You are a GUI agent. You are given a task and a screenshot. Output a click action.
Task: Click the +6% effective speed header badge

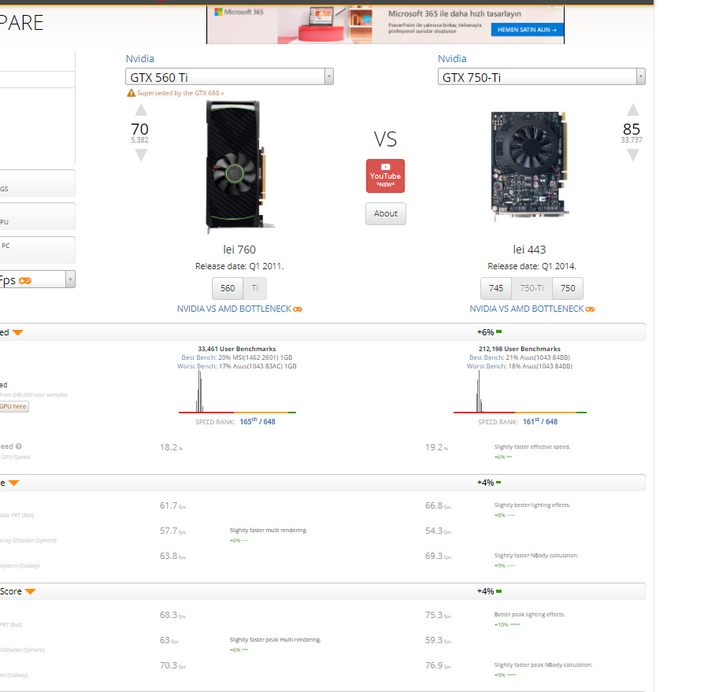[x=489, y=332]
